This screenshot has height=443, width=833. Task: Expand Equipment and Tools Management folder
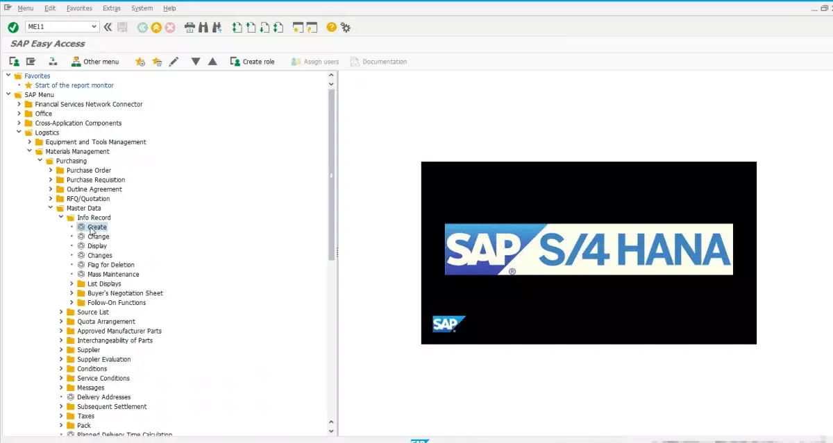point(30,142)
